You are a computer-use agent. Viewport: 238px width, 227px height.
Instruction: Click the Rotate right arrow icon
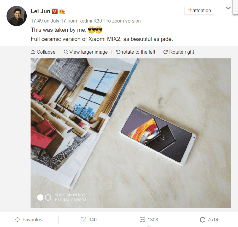click(x=166, y=52)
